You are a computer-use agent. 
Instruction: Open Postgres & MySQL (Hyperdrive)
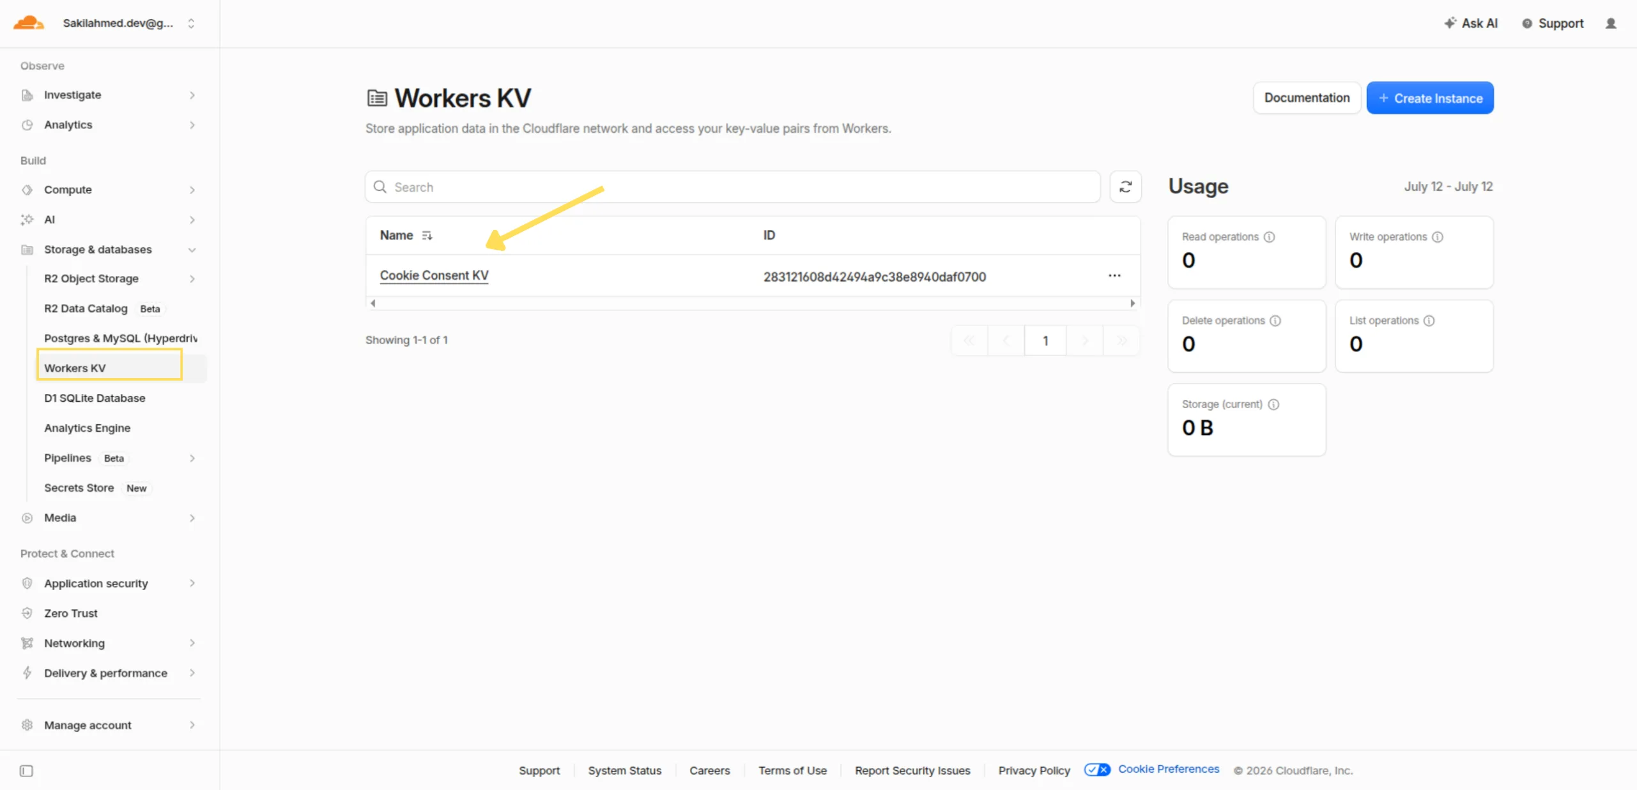[120, 338]
